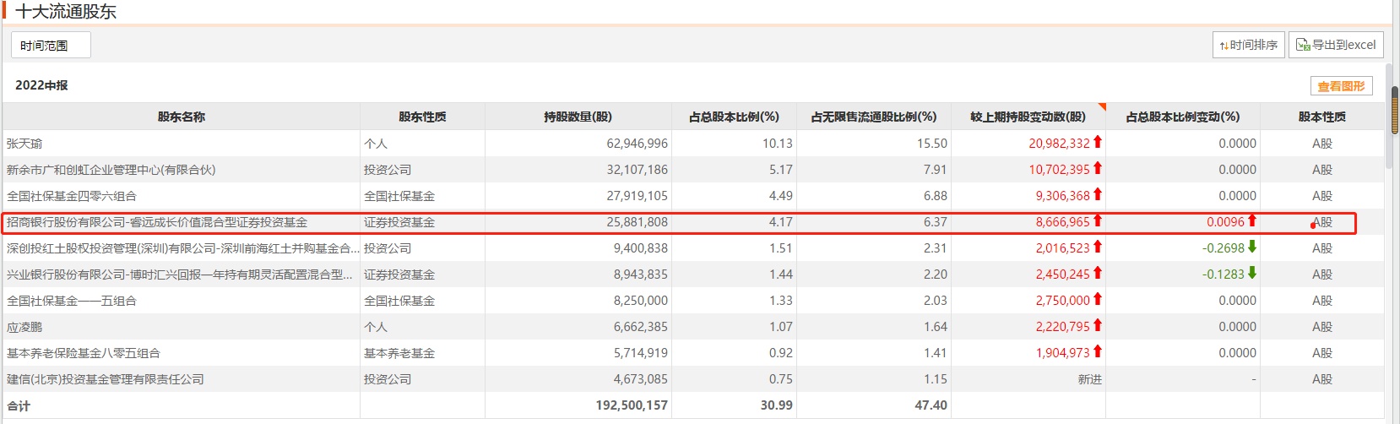The height and width of the screenshot is (424, 1400).
Task: Click the green down arrow beside -0.1283
Action: 1252,273
